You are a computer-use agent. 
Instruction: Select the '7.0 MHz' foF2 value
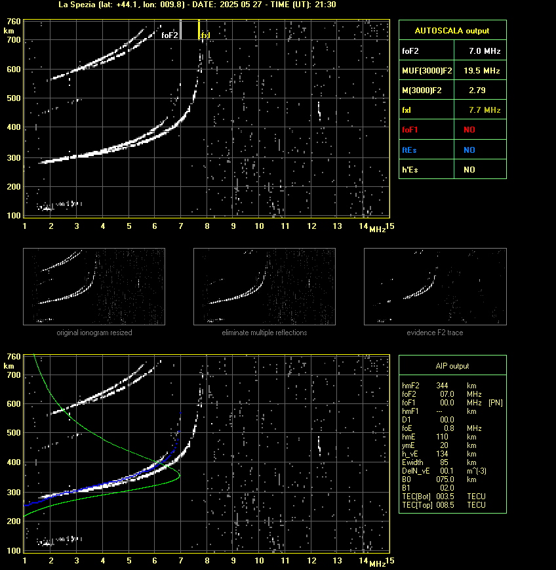pos(485,51)
